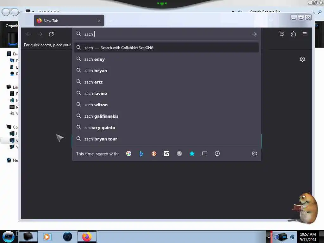Screen dimensions: 324x243
Task: Click the Firefox taskbar icon
Action: (x=87, y=237)
